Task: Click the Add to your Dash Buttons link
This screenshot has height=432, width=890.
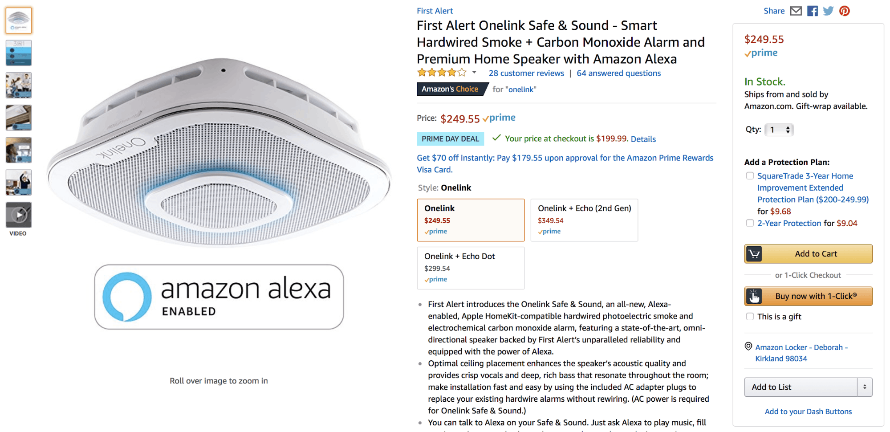Action: coord(808,412)
